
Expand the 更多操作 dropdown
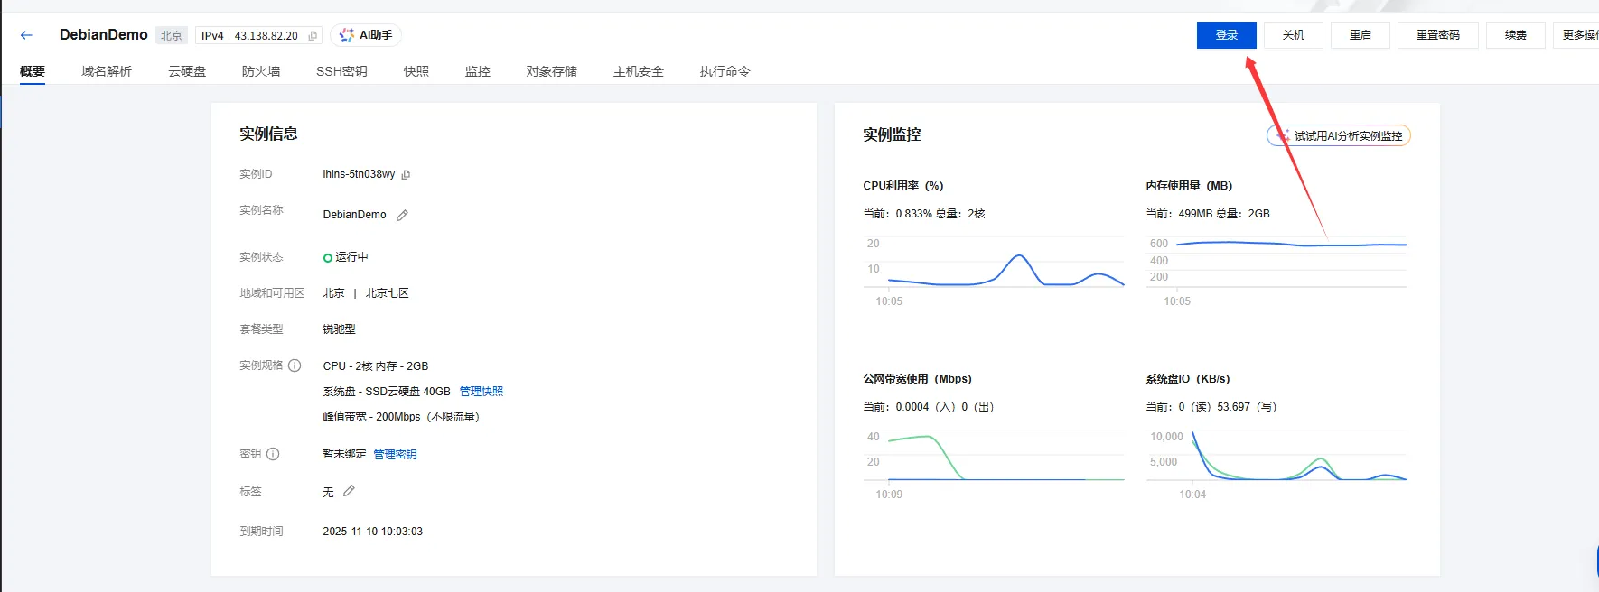(x=1579, y=35)
